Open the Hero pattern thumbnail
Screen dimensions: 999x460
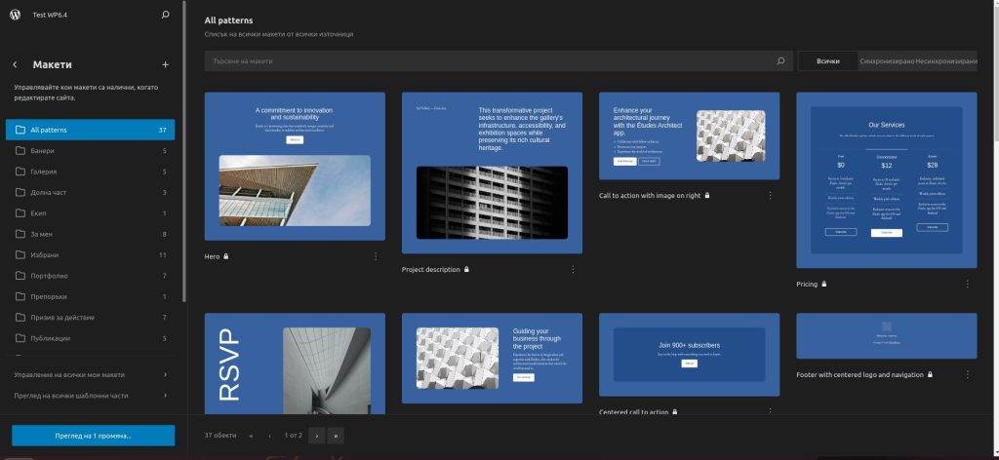point(295,167)
